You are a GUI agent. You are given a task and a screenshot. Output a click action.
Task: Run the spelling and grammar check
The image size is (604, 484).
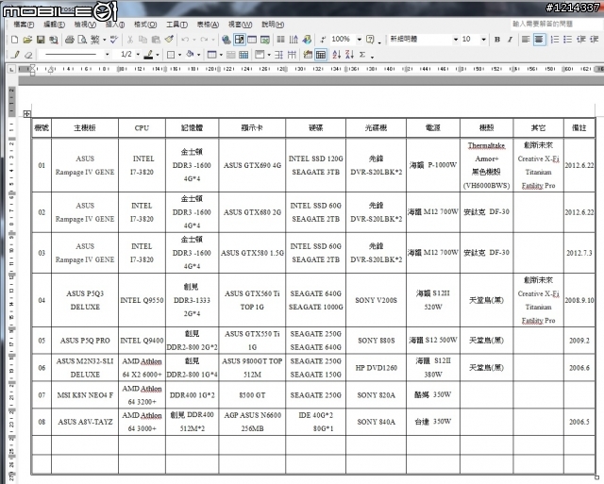click(114, 40)
